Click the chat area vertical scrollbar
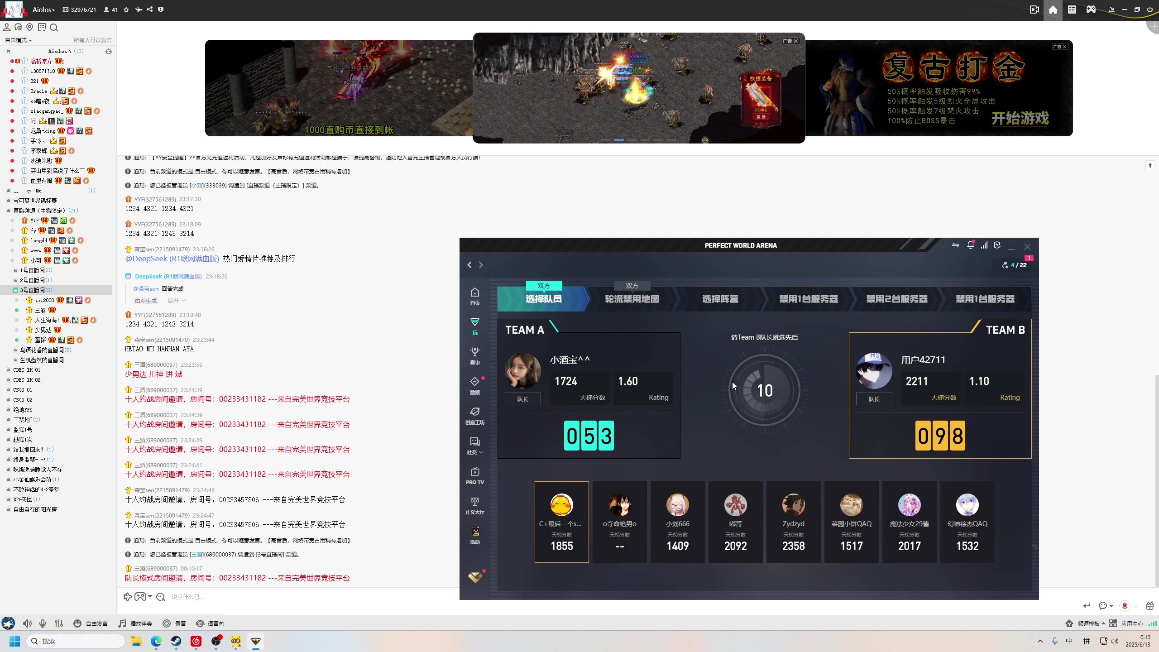The width and height of the screenshot is (1159, 652). (x=1156, y=480)
